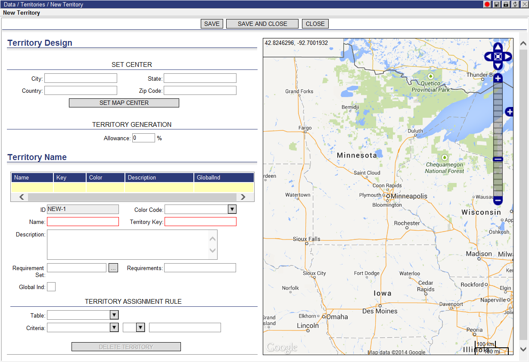The height and width of the screenshot is (362, 529).
Task: Focus the Criteria value text field
Action: (x=185, y=327)
